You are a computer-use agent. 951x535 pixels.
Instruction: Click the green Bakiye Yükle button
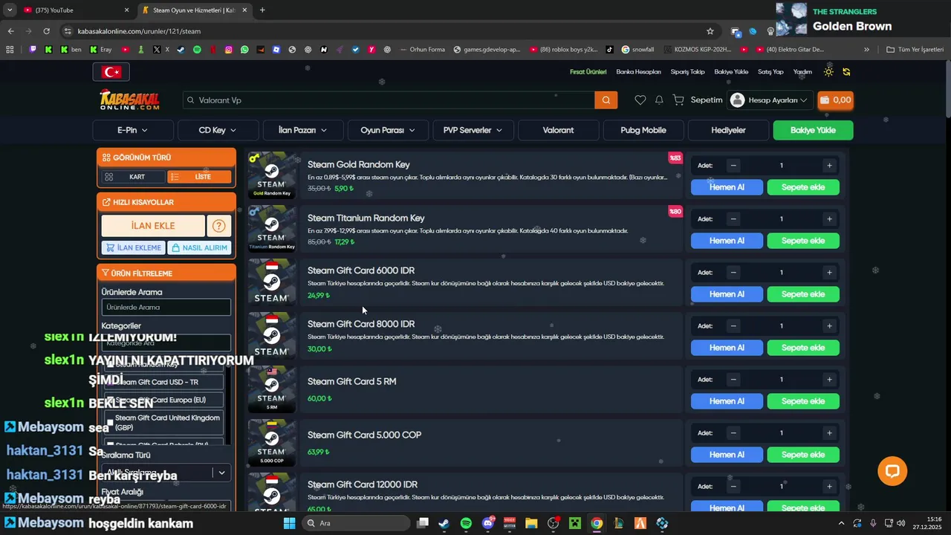(813, 130)
